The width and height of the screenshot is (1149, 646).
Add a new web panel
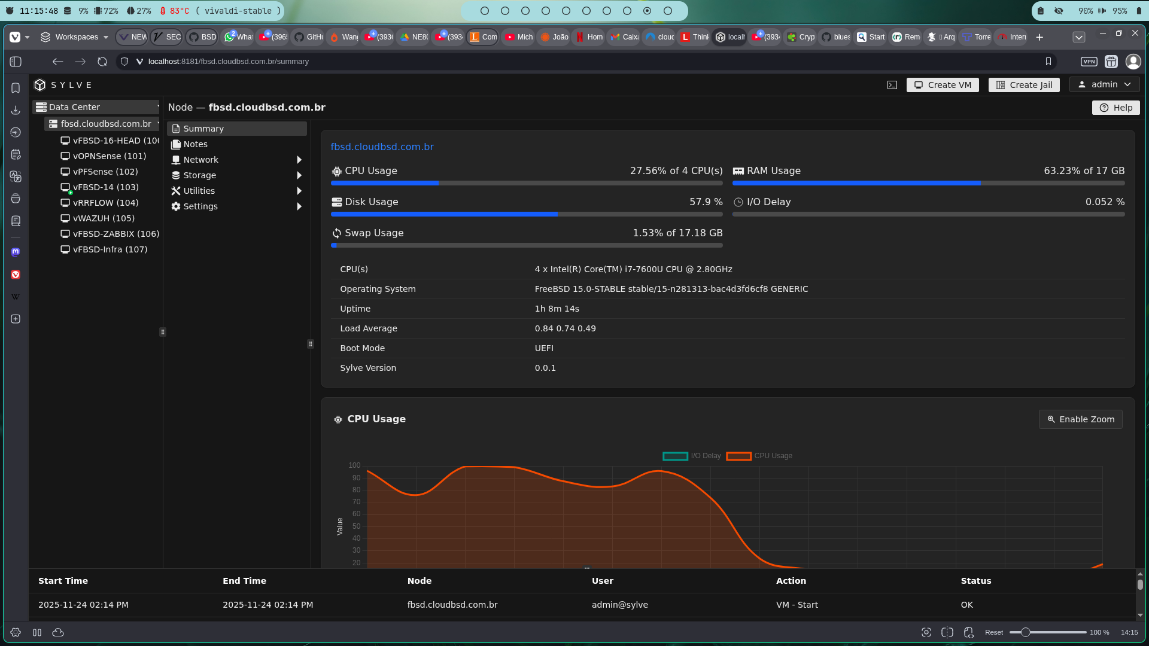pyautogui.click(x=16, y=319)
